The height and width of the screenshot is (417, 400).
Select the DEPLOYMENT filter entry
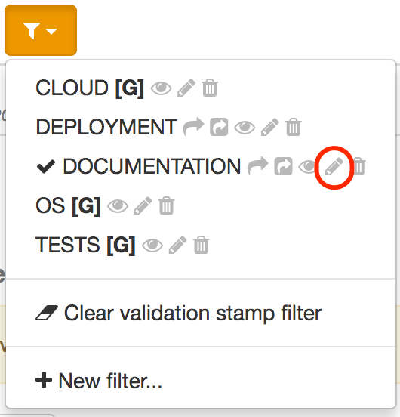click(x=106, y=127)
